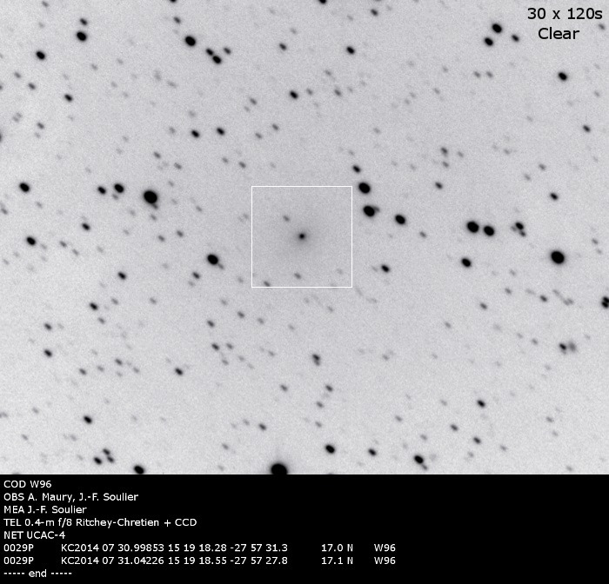The image size is (609, 584).
Task: Select the 'COD W96' line
Action: coord(28,484)
